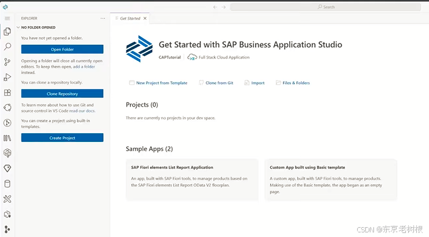The image size is (429, 237).
Task: Open the Extensions view icon
Action: 8,92
